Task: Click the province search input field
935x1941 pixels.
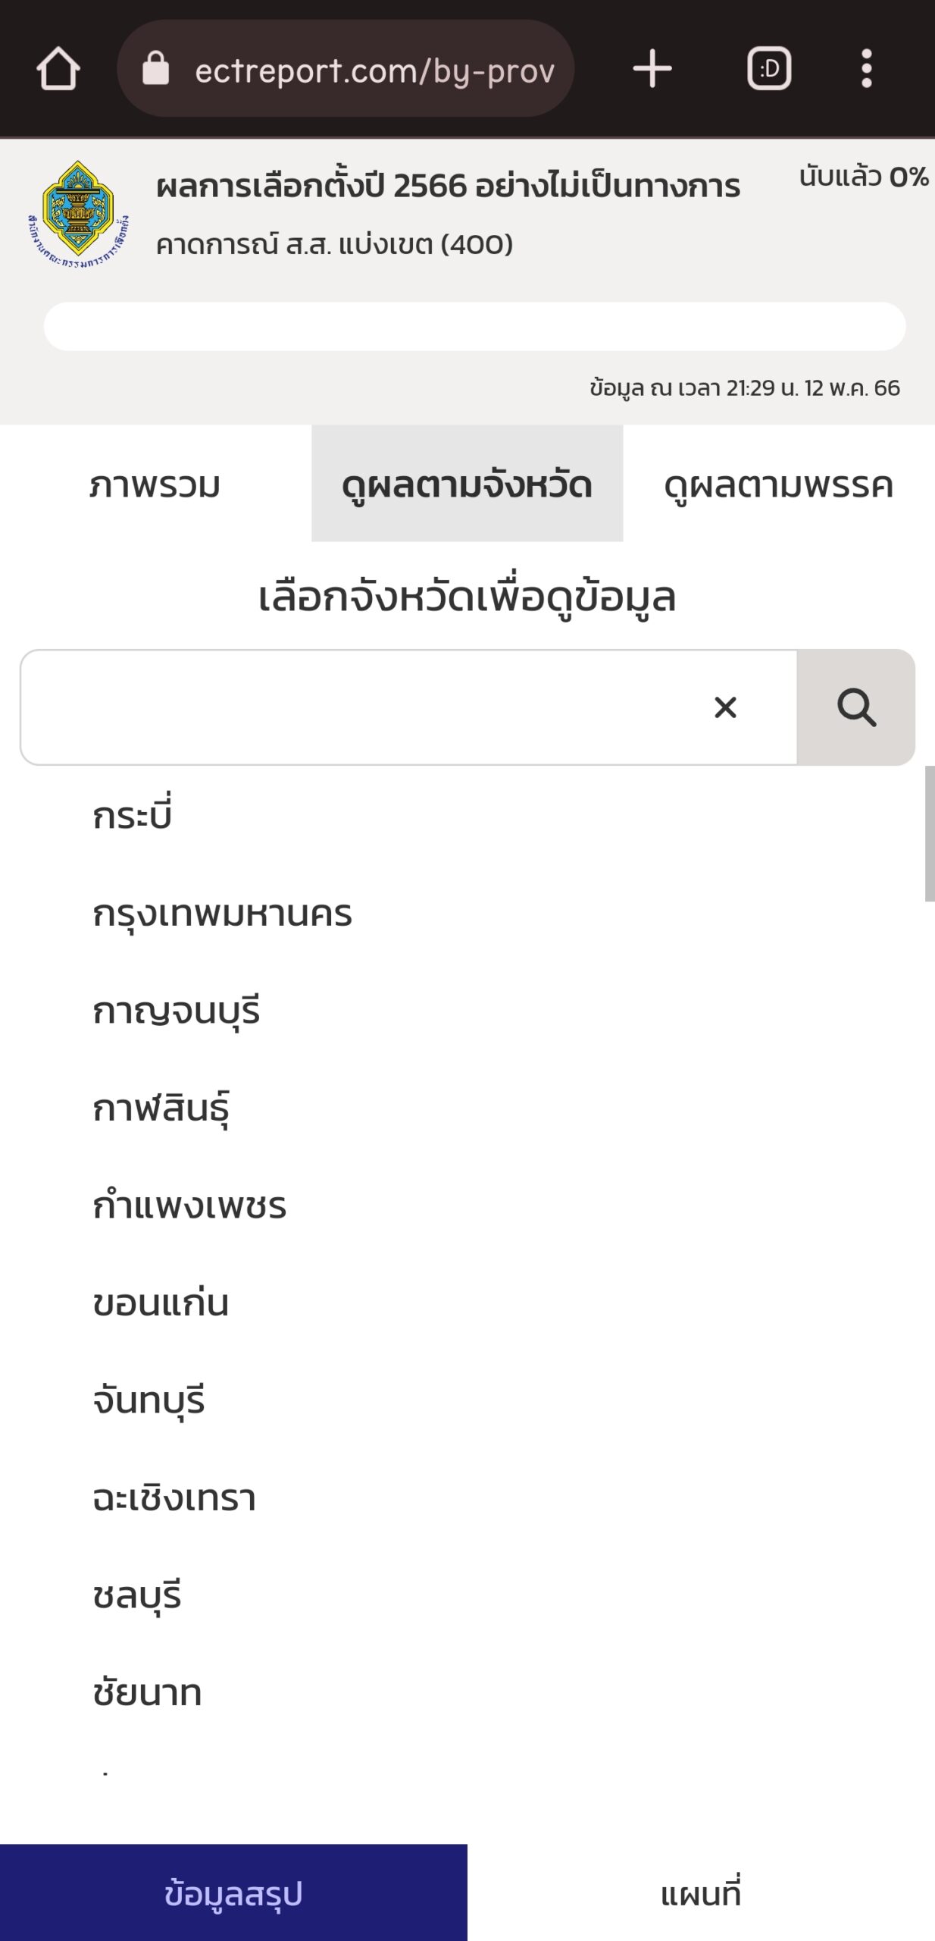Action: [x=364, y=707]
